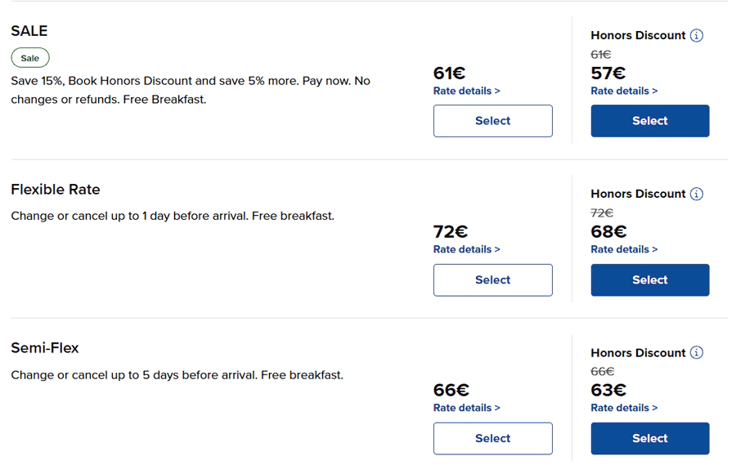Click the SALE rate heading
Image resolution: width=736 pixels, height=474 pixels.
29,31
